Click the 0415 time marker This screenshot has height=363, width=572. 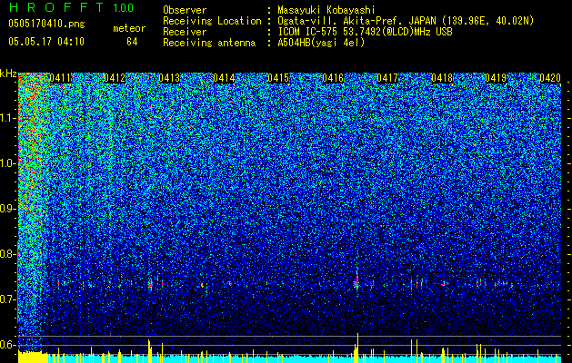pos(278,78)
